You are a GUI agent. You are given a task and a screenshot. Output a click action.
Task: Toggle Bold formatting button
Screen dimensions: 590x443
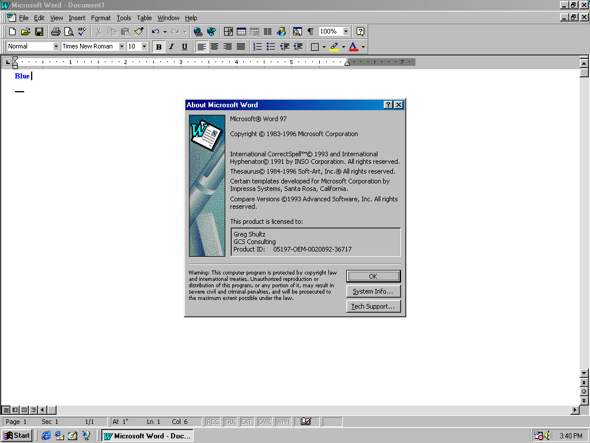click(158, 47)
